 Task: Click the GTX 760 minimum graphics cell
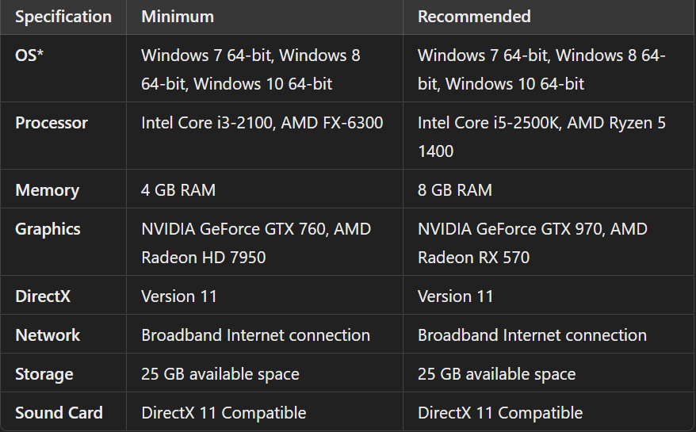click(x=255, y=243)
